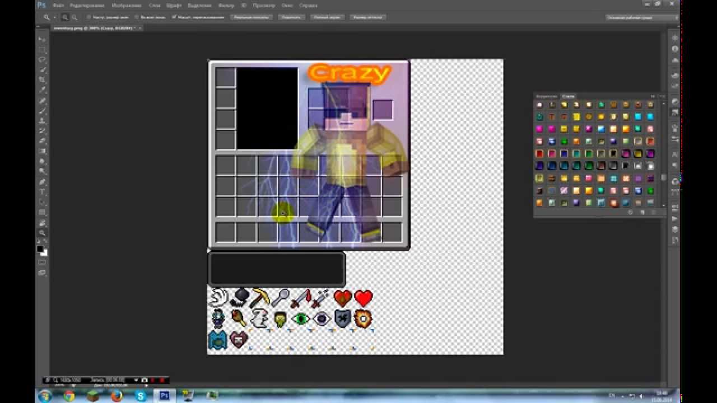The image size is (717, 403).
Task: Select the Clone Stamp tool
Action: coord(42,121)
